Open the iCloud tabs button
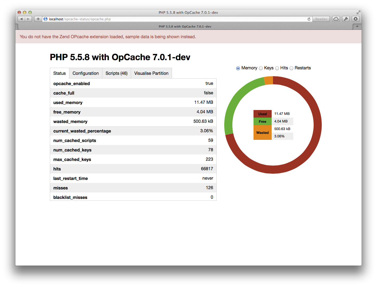377x287 pixels. [336, 19]
